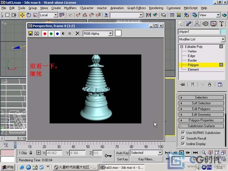Select Vertex sub-object level
This screenshot has width=228, height=171.
192,51
